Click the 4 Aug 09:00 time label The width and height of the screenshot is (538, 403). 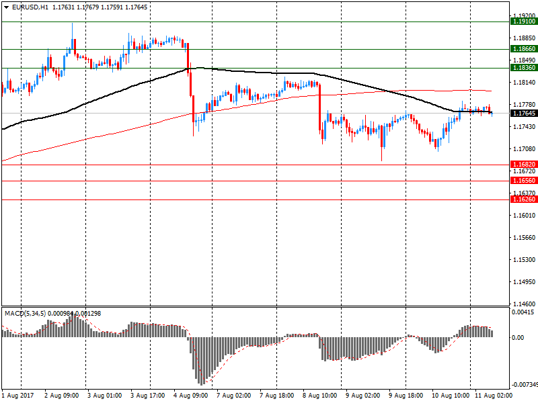191,396
